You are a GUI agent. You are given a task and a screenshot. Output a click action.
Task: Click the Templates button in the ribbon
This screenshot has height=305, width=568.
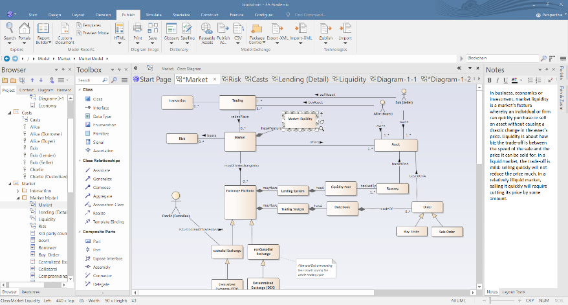point(92,25)
